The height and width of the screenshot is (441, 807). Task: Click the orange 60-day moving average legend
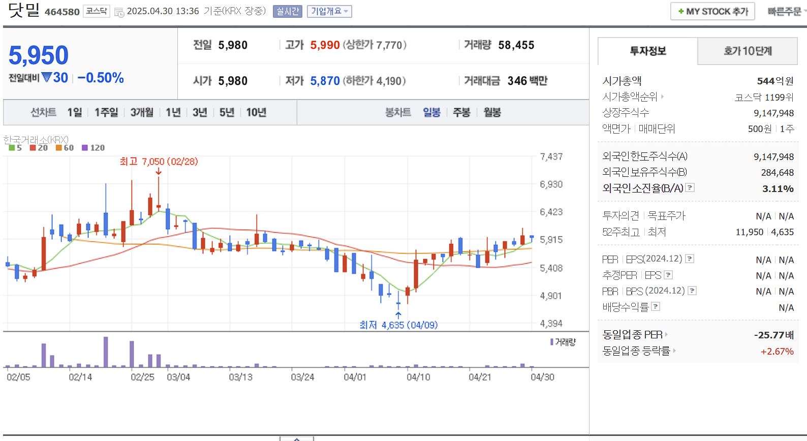coord(65,148)
